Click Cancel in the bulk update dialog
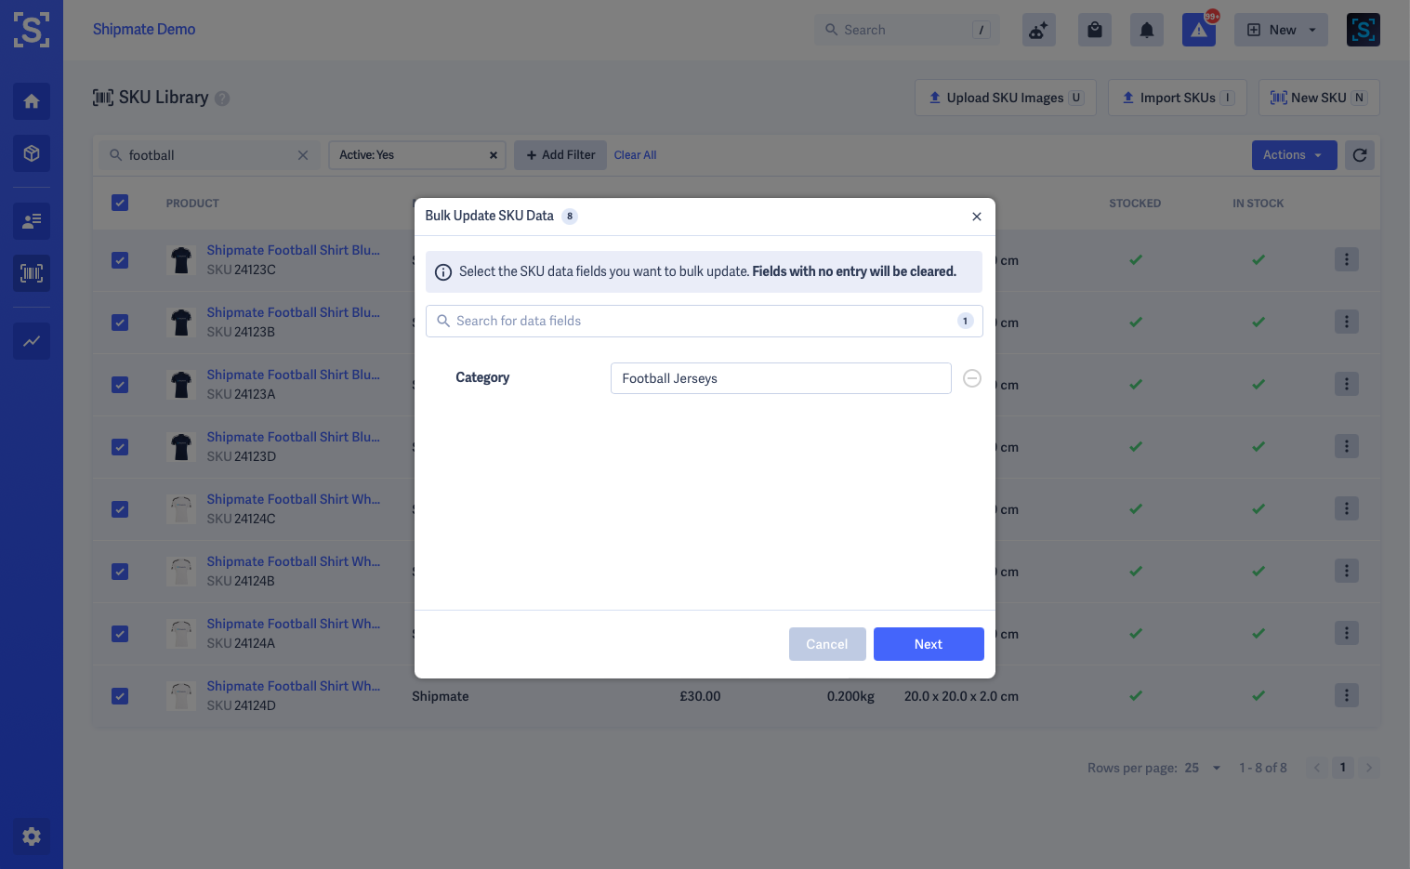The width and height of the screenshot is (1410, 869). point(827,644)
